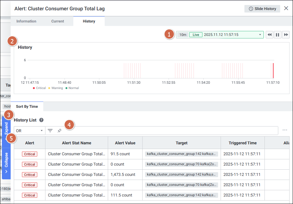Close the alert detail panel
The height and width of the screenshot is (204, 293).
[286, 8]
